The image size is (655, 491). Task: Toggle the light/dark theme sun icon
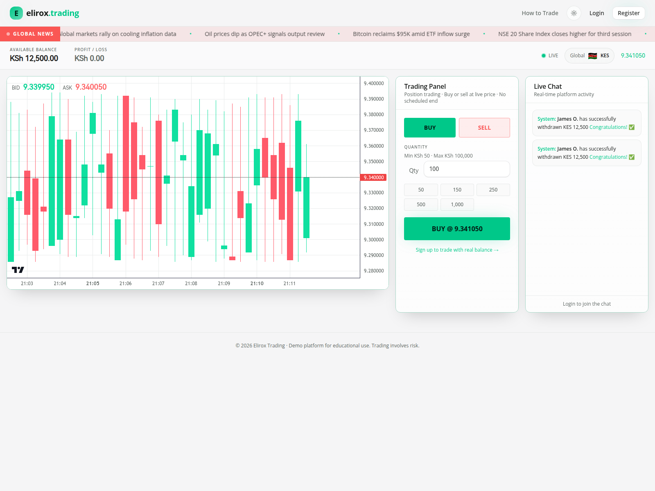point(574,13)
